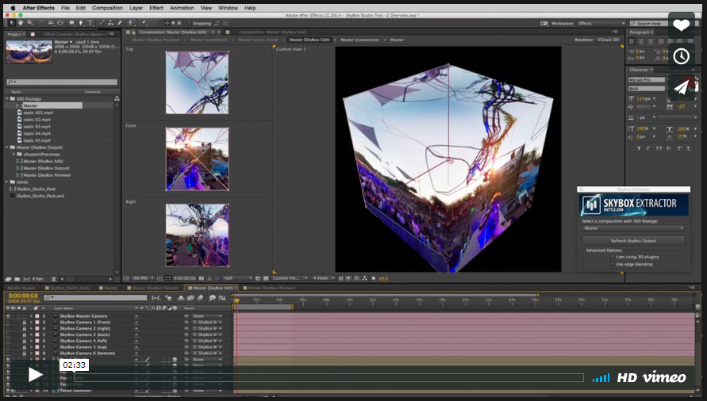This screenshot has height=401, width=707.
Task: Open Parent dropdown for SkyBox Master Camera layer
Action: (x=206, y=316)
